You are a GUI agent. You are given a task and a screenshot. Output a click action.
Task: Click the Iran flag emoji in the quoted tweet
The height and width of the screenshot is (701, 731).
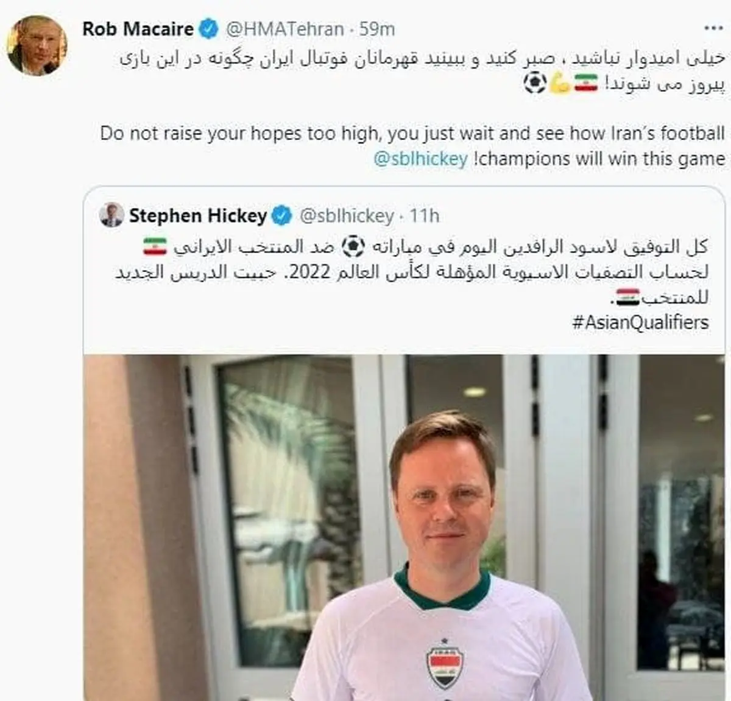155,246
